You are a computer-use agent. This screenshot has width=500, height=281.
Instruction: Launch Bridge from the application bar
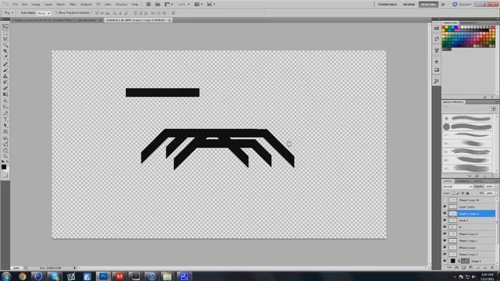(148, 5)
